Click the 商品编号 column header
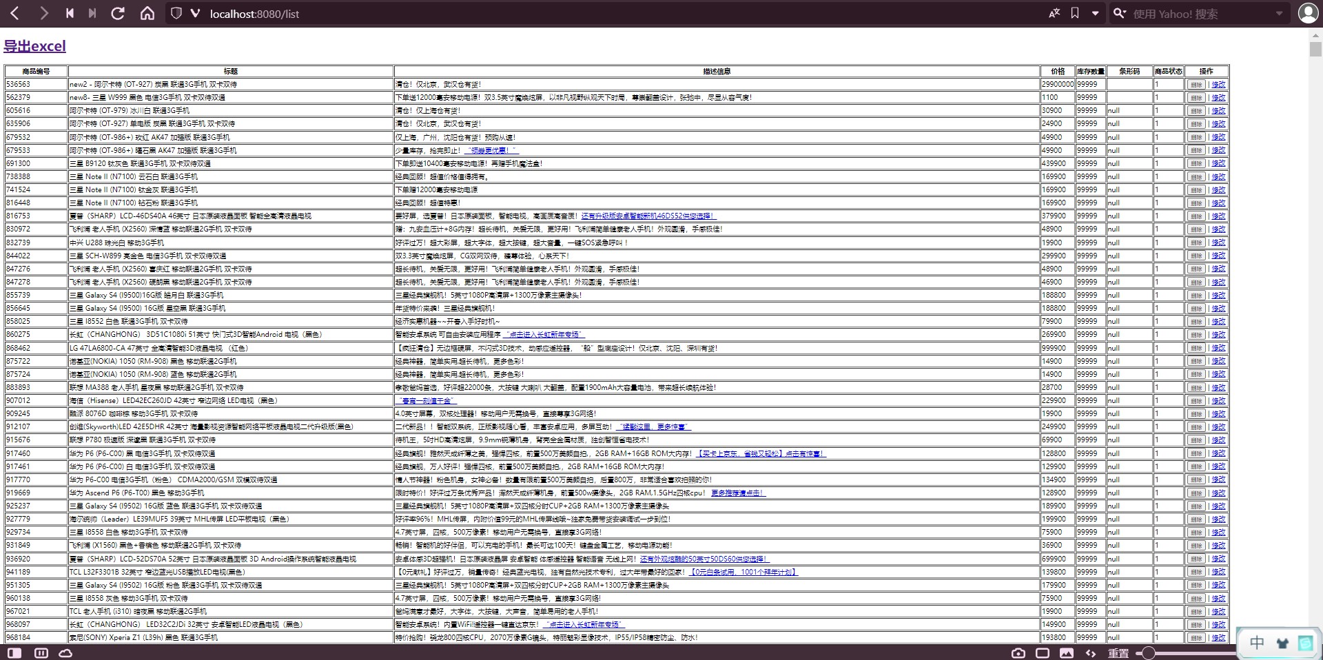 pos(37,72)
